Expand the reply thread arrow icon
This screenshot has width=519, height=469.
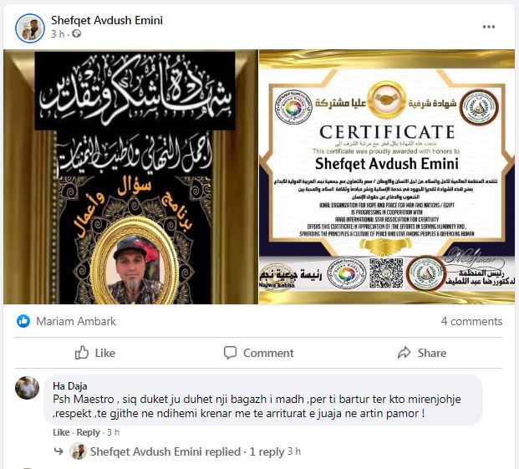[x=59, y=451]
